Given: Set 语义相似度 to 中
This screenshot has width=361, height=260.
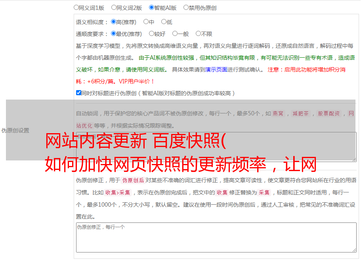Looking at the screenshot, I should pos(146,22).
